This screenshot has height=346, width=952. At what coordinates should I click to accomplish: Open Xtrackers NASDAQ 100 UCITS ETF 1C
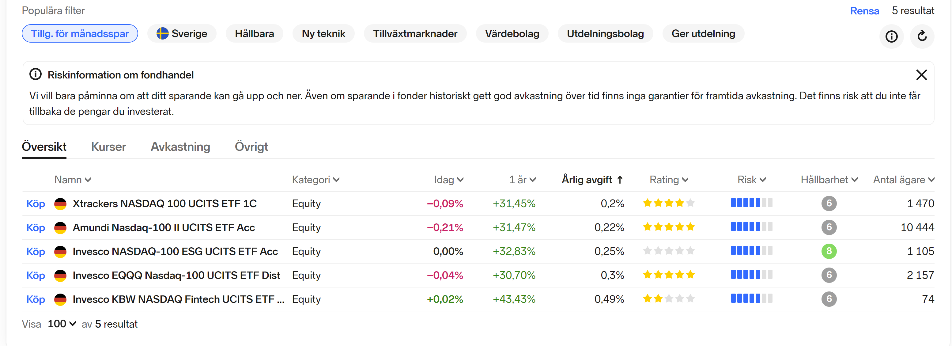164,203
